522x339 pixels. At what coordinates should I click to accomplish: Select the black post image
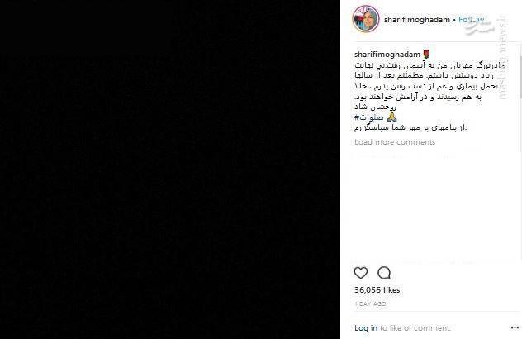click(170, 169)
